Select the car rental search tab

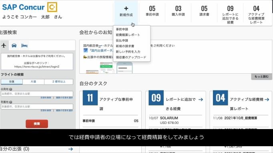point(14,45)
